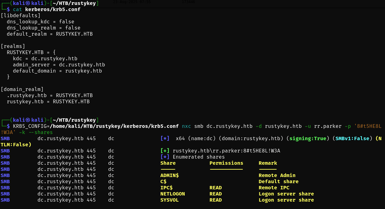This screenshot has height=209, width=385.
Task: Click the cat kerberos/krb5.conf command
Action: coord(46,10)
